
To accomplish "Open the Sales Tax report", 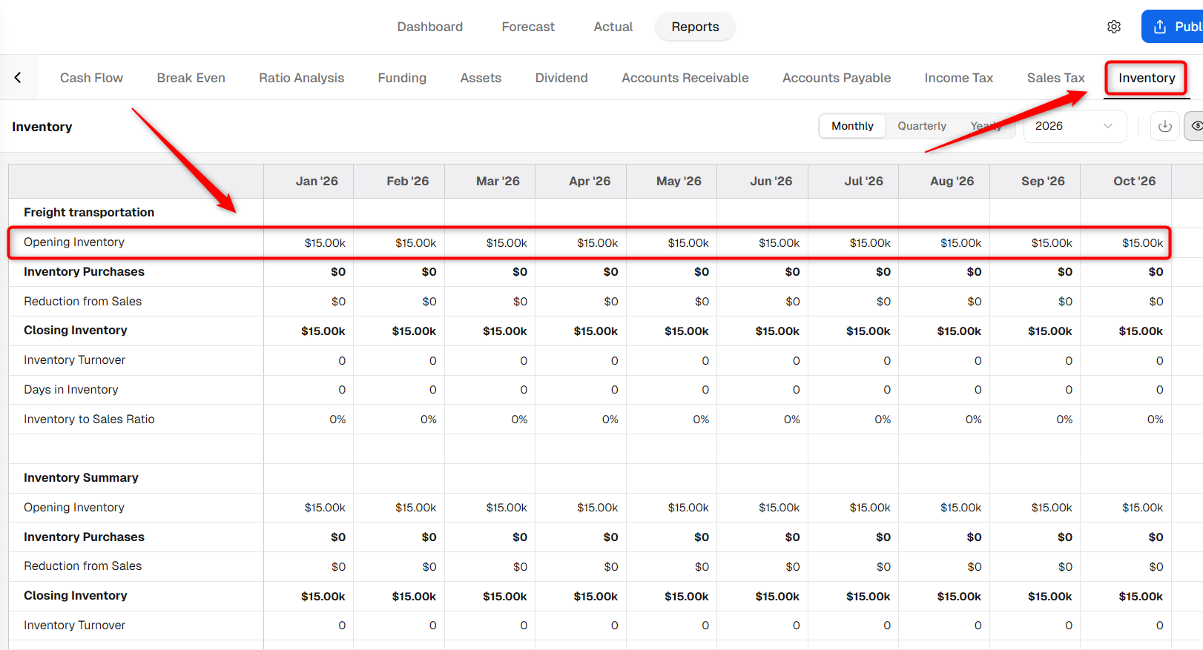I will coord(1055,78).
